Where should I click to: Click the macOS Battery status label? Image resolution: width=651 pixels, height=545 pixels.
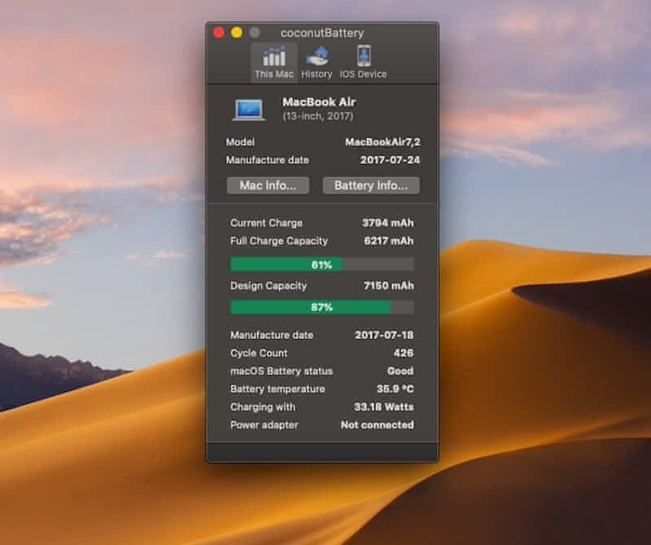[x=282, y=371]
